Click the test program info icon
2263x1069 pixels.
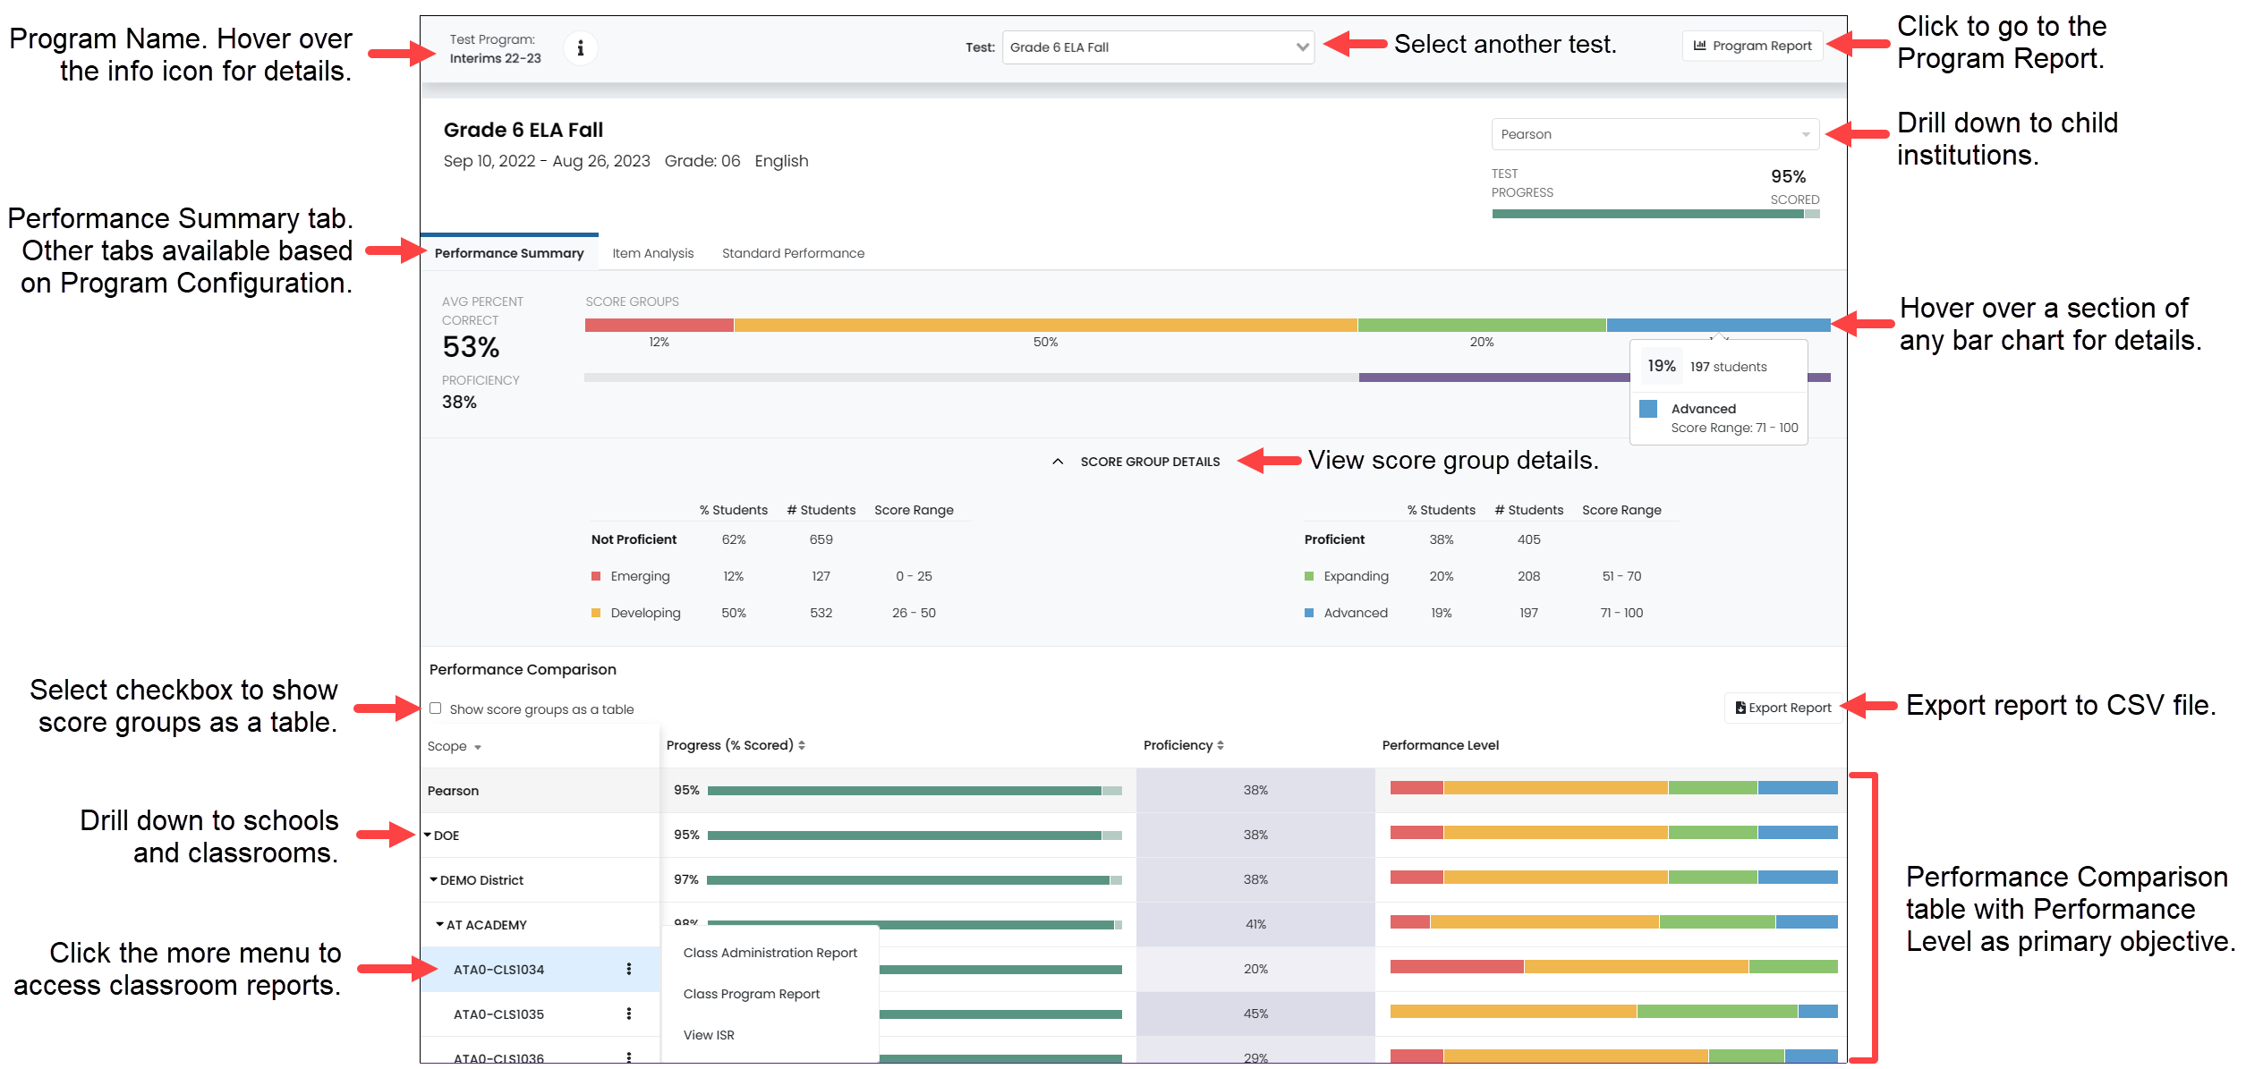[x=580, y=47]
